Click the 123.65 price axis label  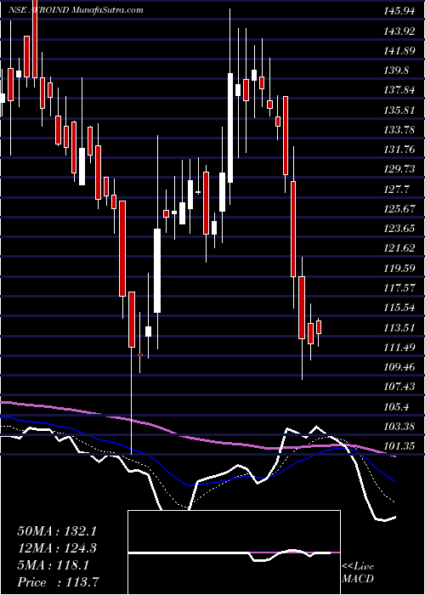click(x=399, y=229)
